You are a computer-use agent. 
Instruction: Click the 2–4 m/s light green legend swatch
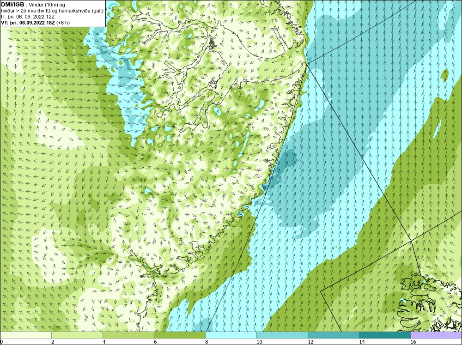coord(77,335)
